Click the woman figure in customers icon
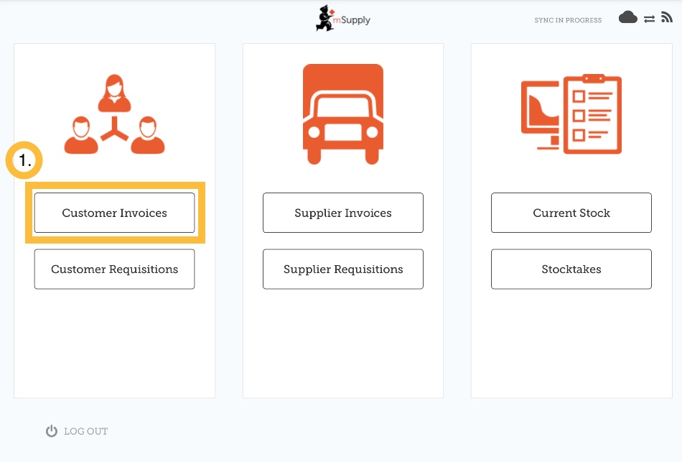 (x=114, y=93)
